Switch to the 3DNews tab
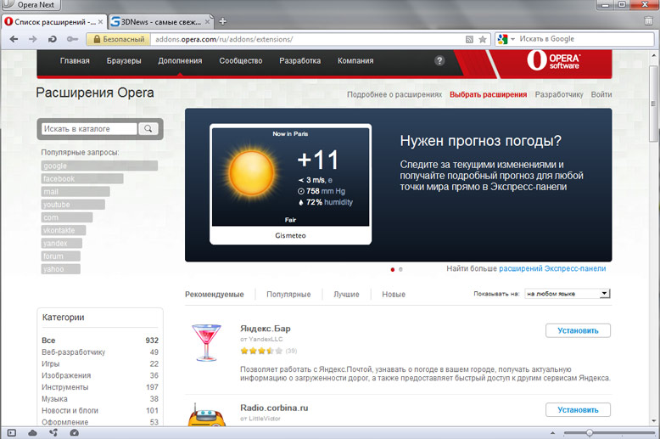The width and height of the screenshot is (660, 439). click(157, 20)
